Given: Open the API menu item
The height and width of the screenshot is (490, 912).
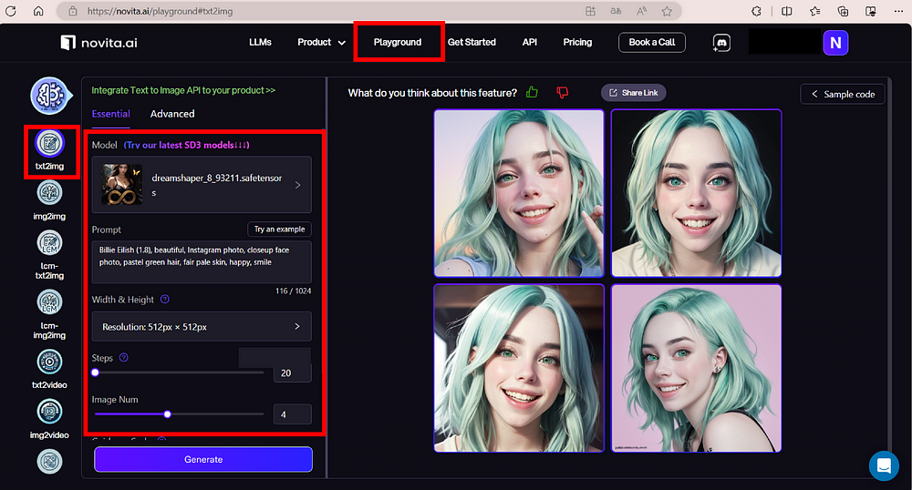Looking at the screenshot, I should click(529, 43).
